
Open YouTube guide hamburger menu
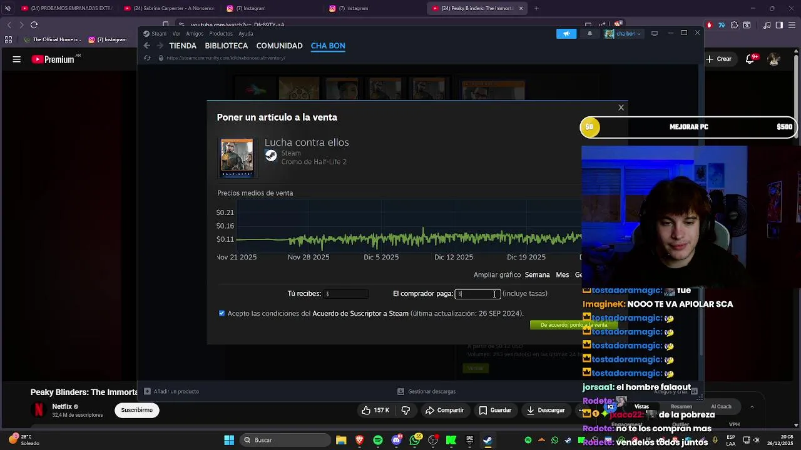(x=17, y=59)
